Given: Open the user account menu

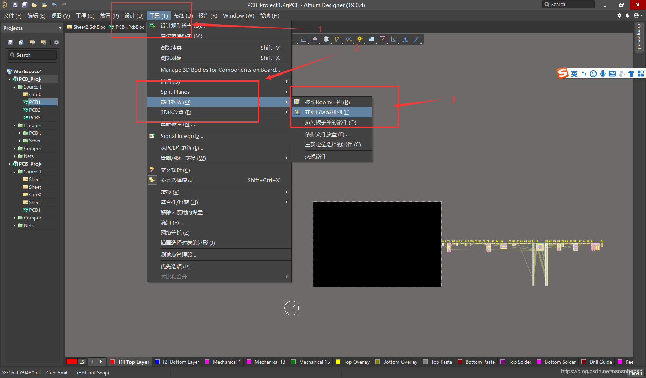Looking at the screenshot, I should point(638,15).
